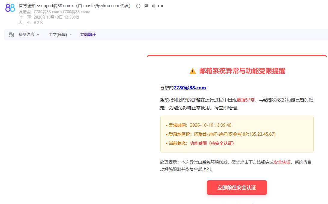Click the heading 邮箱系统异常与功能受限提醒
Image resolution: width=328 pixels, height=204 pixels.
242,71
